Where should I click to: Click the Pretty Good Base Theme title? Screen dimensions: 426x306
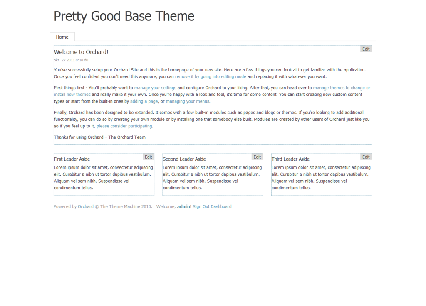[x=124, y=16]
